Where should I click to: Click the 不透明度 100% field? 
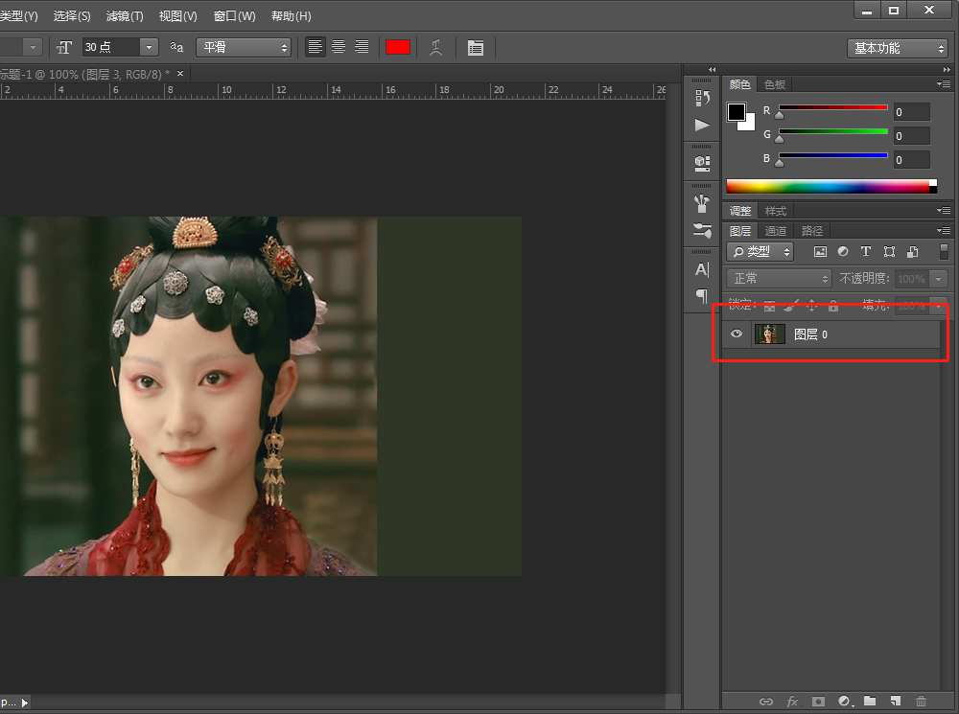[911, 279]
